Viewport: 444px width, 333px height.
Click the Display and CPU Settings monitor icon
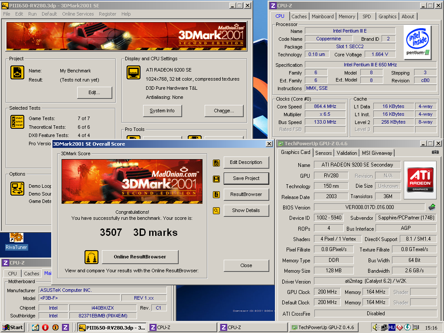click(x=134, y=72)
